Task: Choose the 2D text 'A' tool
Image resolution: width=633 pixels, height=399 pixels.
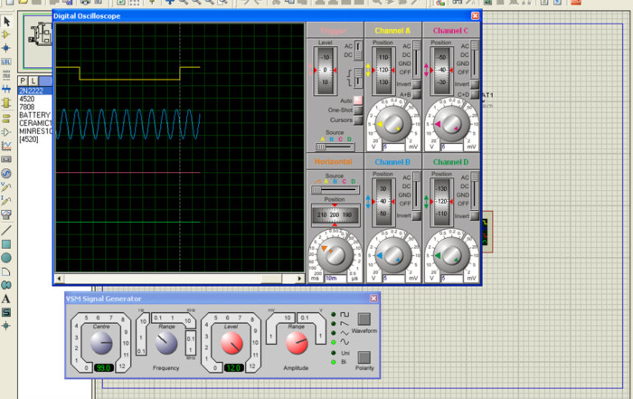Action: (6, 299)
